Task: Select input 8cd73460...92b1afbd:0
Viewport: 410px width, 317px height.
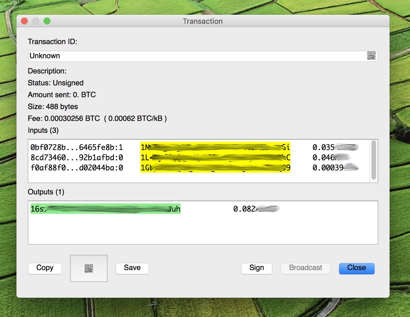Action: (x=76, y=158)
